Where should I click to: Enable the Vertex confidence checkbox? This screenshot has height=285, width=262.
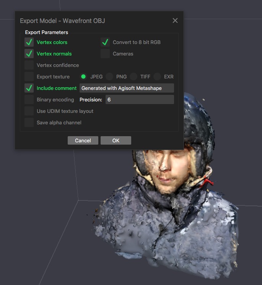[29, 65]
